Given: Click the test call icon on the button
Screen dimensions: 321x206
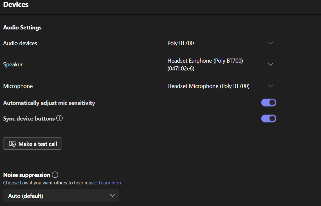Looking at the screenshot, I should 12,144.
